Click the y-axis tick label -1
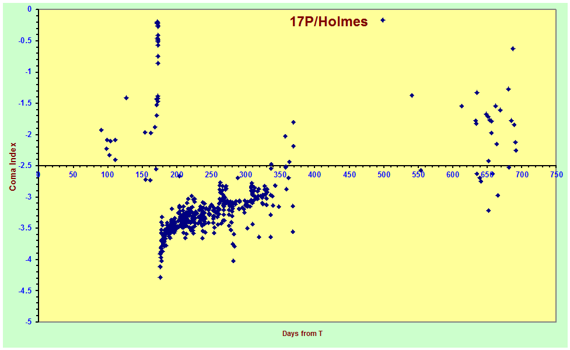The height and width of the screenshot is (350, 570). tap(29, 72)
